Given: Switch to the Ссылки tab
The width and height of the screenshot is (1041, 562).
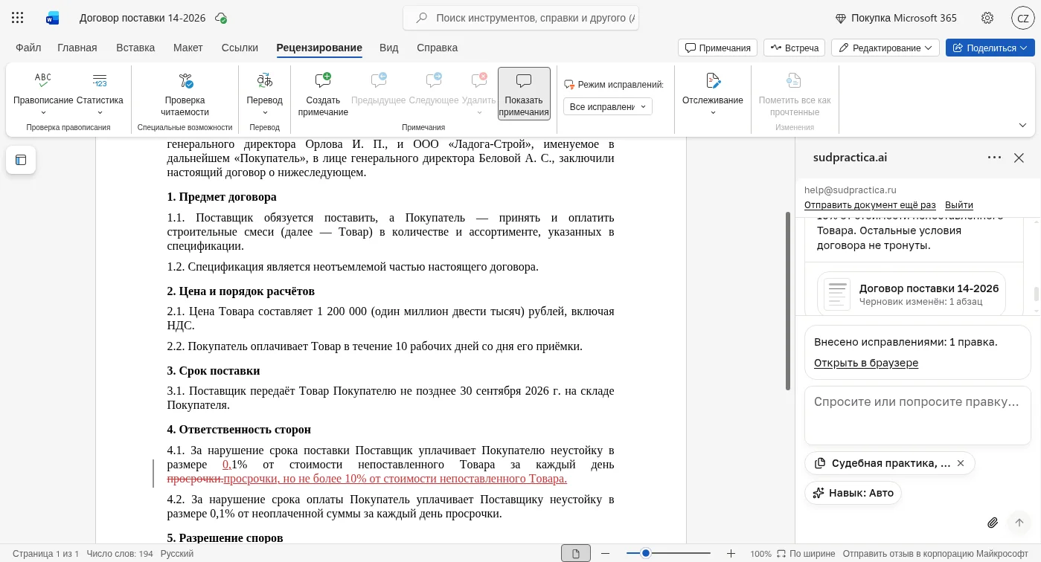Looking at the screenshot, I should 240,48.
